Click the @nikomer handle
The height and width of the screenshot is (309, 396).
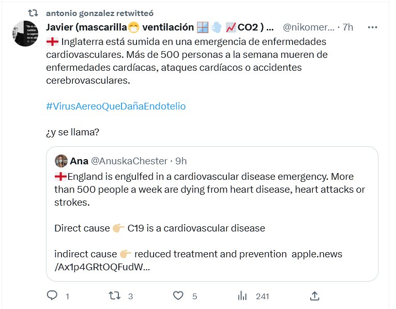click(x=309, y=27)
